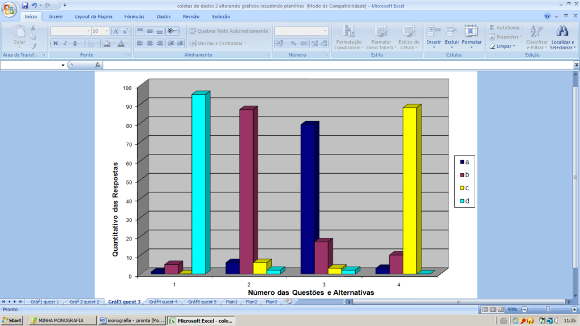Enable Page Break Preview view

click(501, 310)
